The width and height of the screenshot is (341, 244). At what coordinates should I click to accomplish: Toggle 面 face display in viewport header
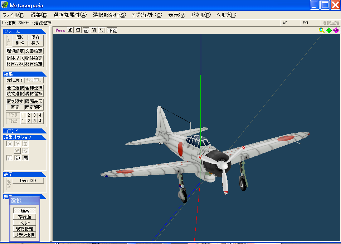click(86, 30)
